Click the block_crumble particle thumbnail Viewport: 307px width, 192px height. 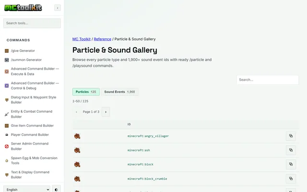click(x=77, y=179)
